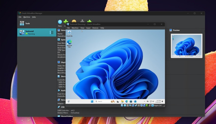Click the Right Ctrl host key label

[x=158, y=105]
